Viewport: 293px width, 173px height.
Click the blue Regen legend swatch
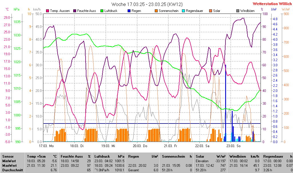129,11
